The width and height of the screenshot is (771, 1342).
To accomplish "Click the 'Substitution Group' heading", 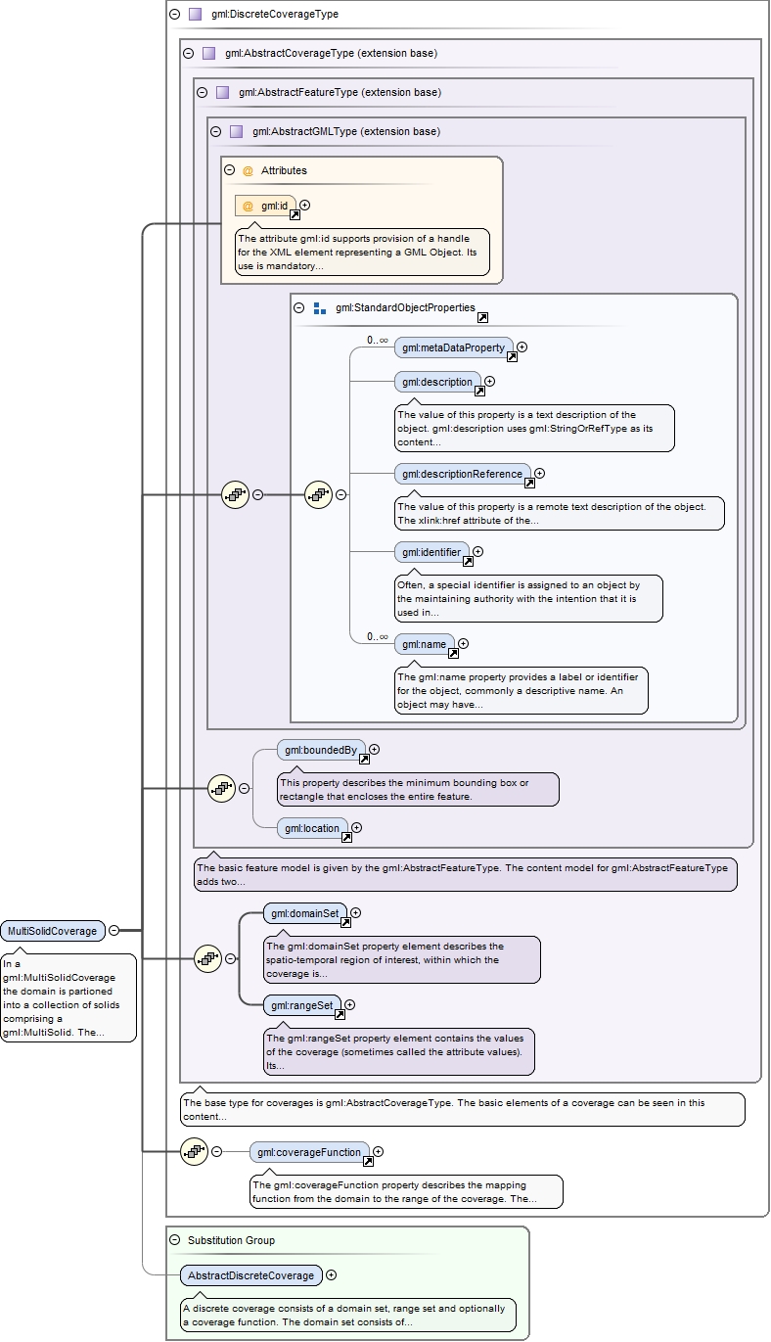I will point(232,1240).
